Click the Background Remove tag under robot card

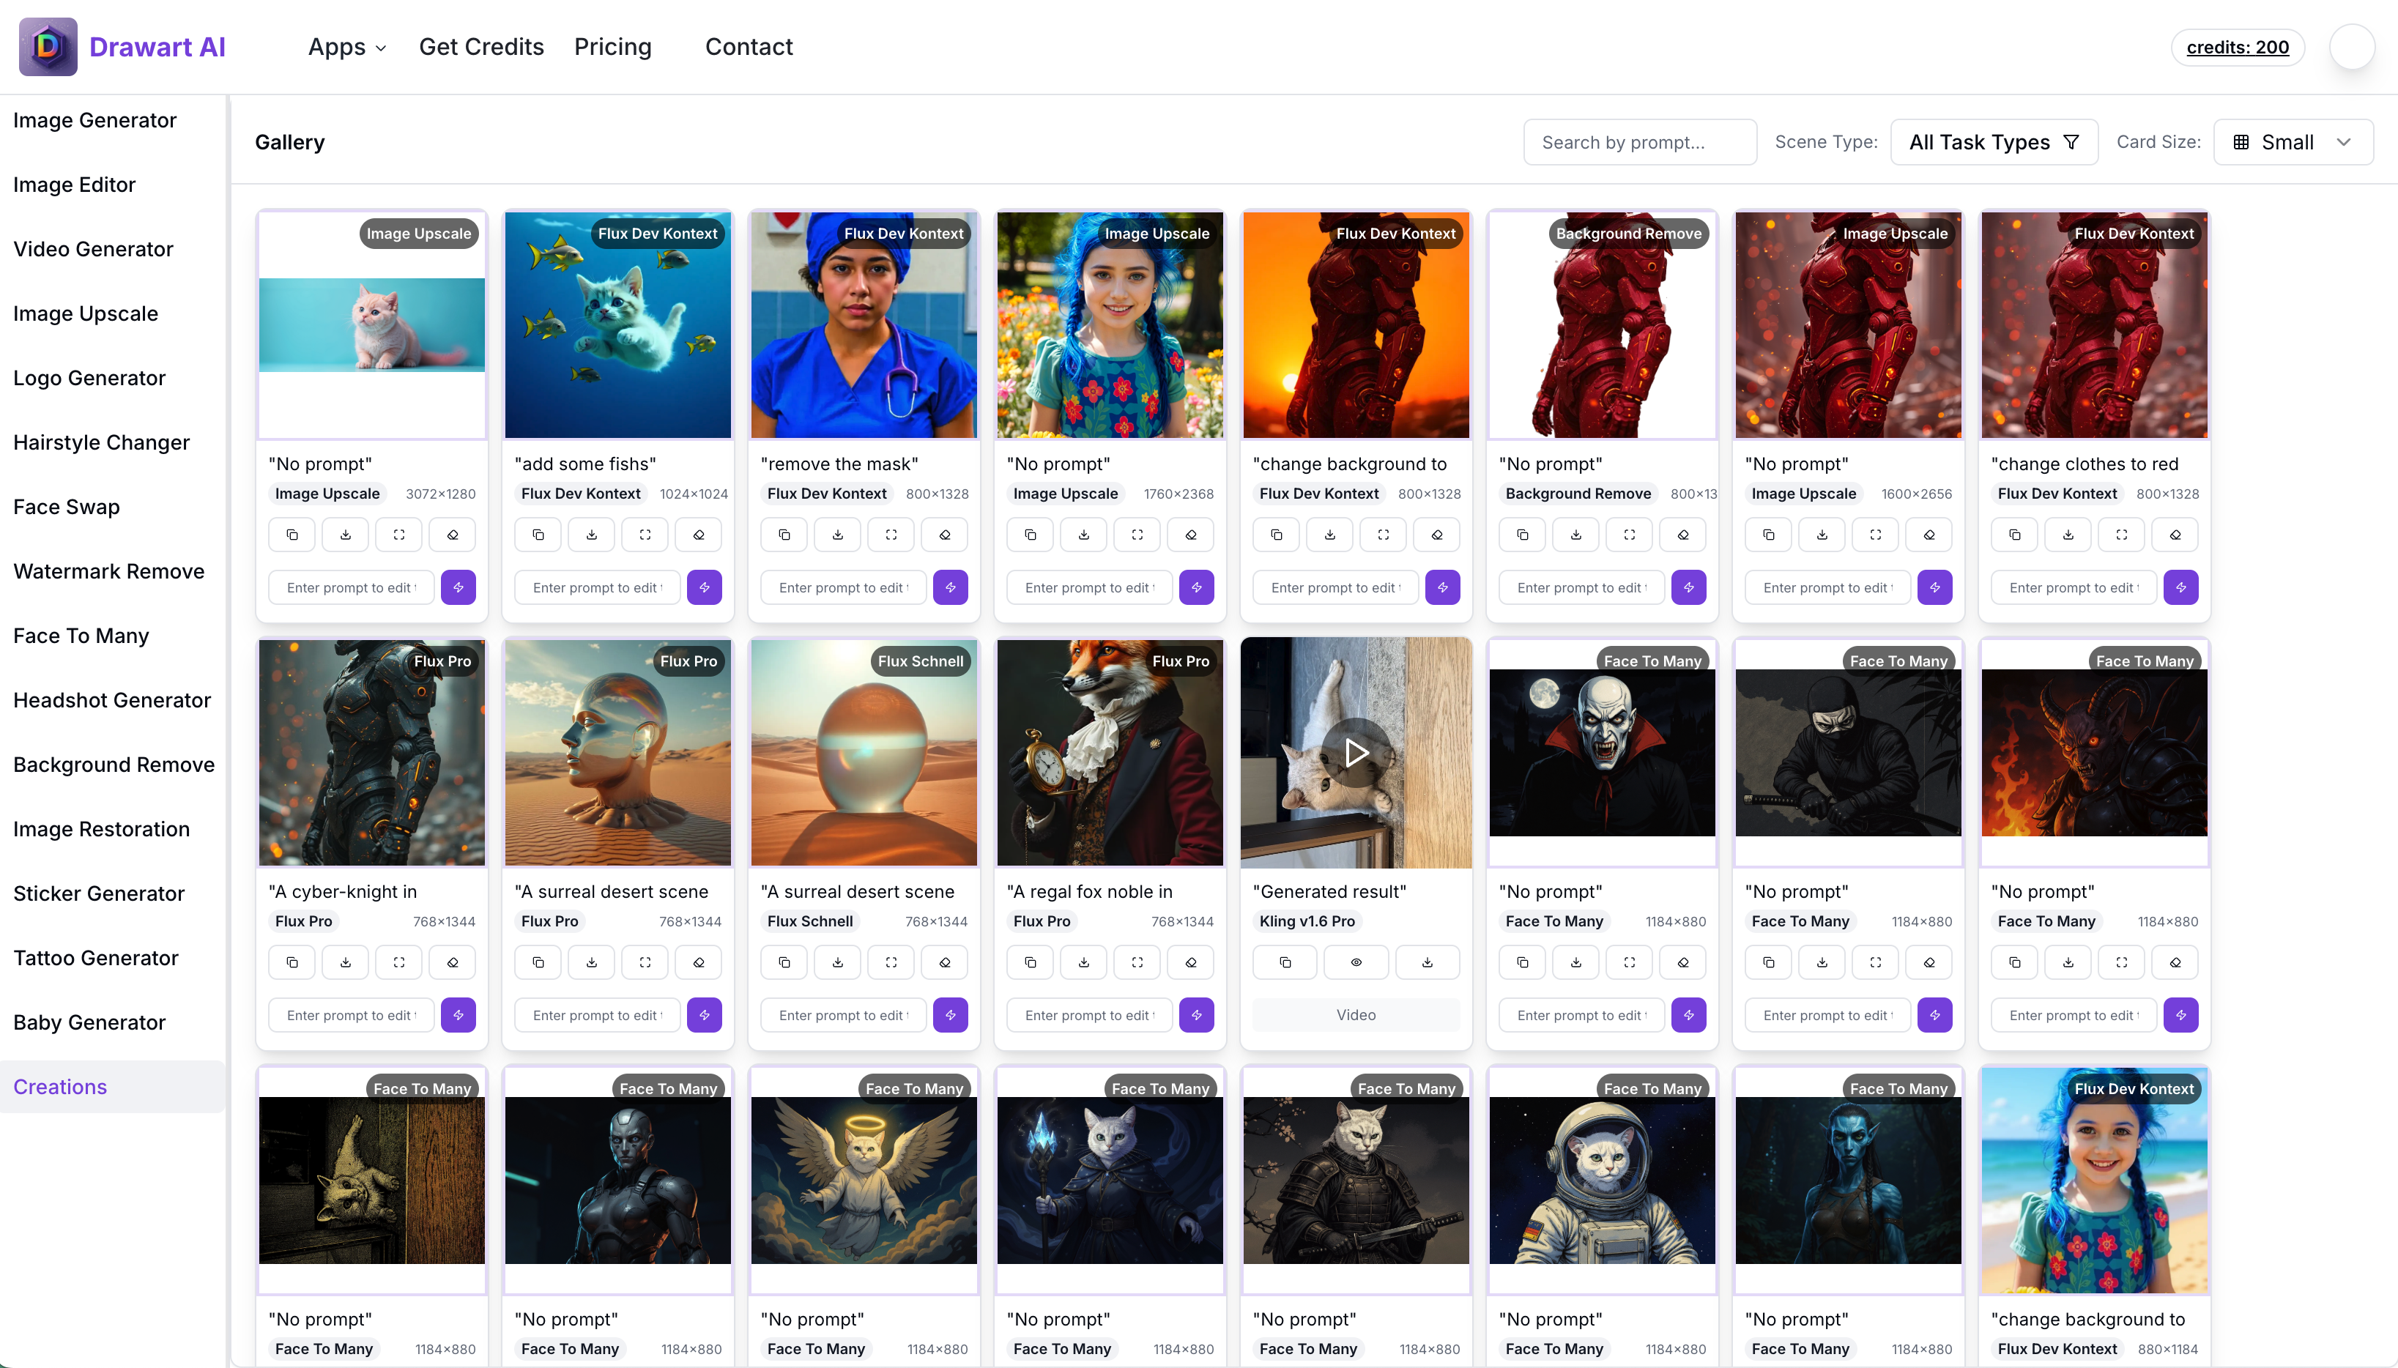(1578, 494)
